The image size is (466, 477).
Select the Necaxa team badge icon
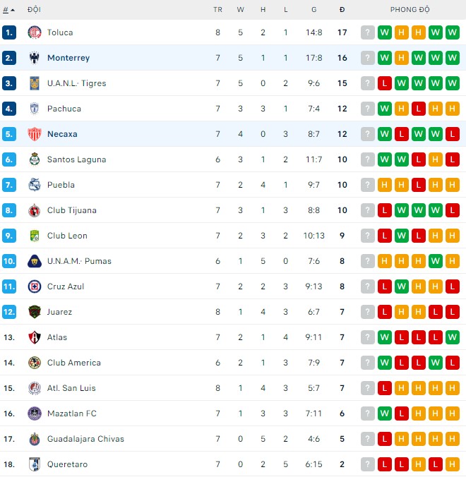[x=34, y=134]
